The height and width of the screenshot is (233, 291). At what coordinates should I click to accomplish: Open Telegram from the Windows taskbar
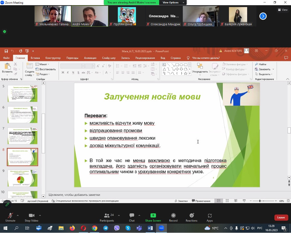point(106,228)
